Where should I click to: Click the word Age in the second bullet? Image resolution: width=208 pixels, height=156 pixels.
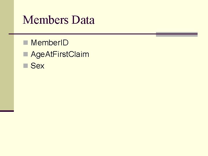37,55
